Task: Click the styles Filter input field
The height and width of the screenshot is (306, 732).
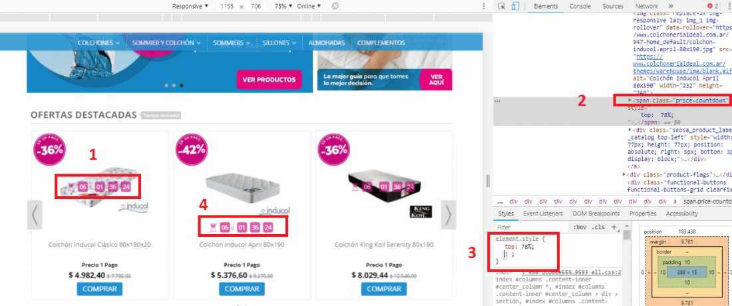Action: pos(532,227)
